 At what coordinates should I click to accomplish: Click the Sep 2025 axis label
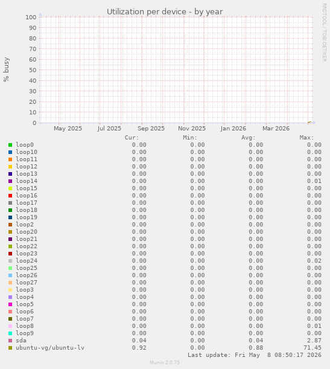tap(151, 129)
